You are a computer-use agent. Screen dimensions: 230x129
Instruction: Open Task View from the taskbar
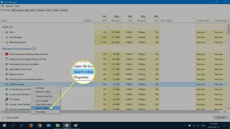(x=21, y=125)
